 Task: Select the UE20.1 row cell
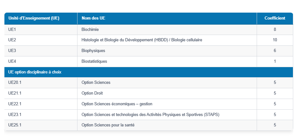point(15,83)
